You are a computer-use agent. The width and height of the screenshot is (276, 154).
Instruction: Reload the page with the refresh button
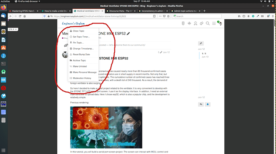click(20, 16)
